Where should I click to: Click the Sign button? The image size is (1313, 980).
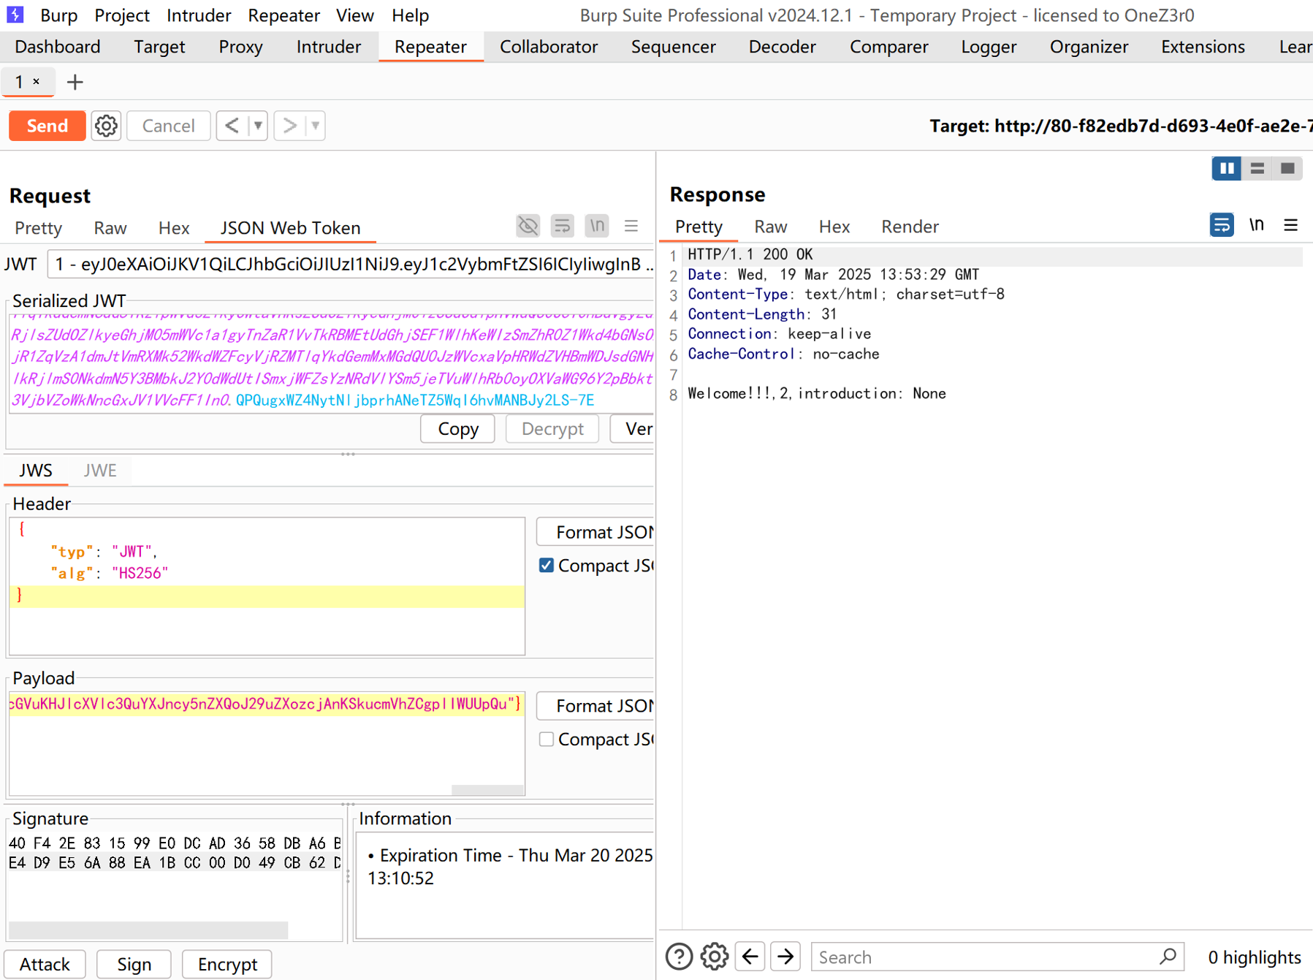(x=134, y=964)
